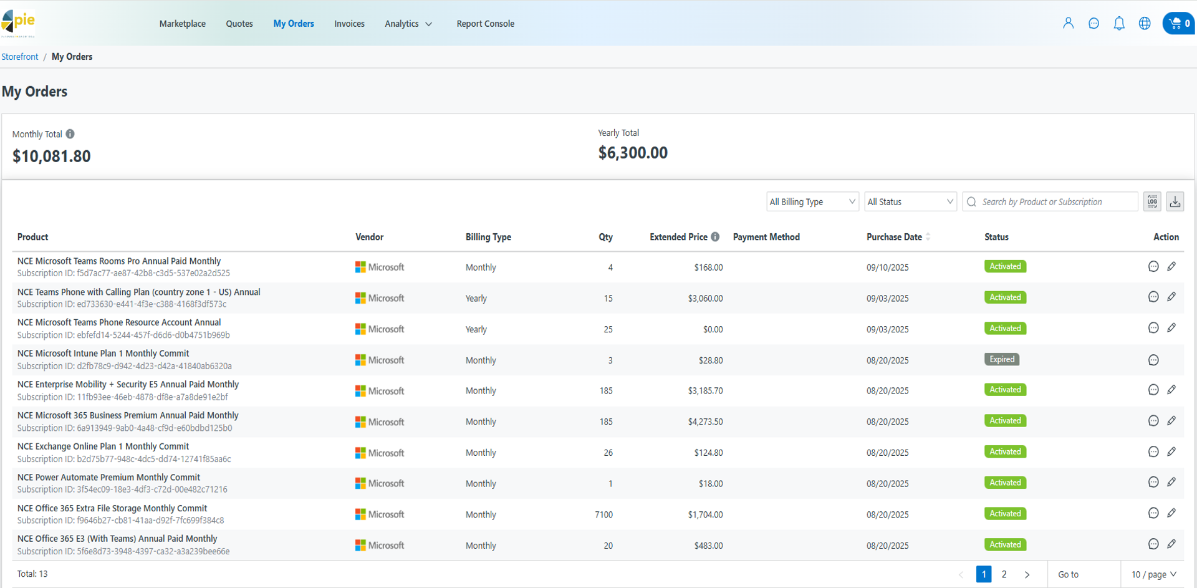
Task: Click the Expired status badge
Action: tap(1002, 359)
